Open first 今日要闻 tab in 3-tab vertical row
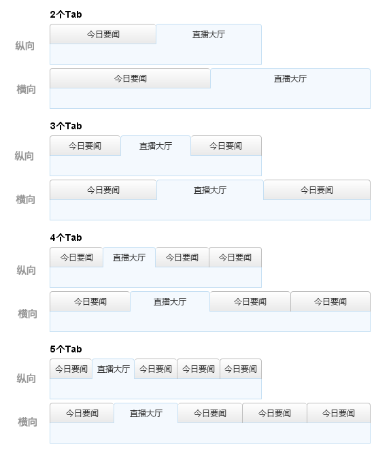 click(85, 146)
